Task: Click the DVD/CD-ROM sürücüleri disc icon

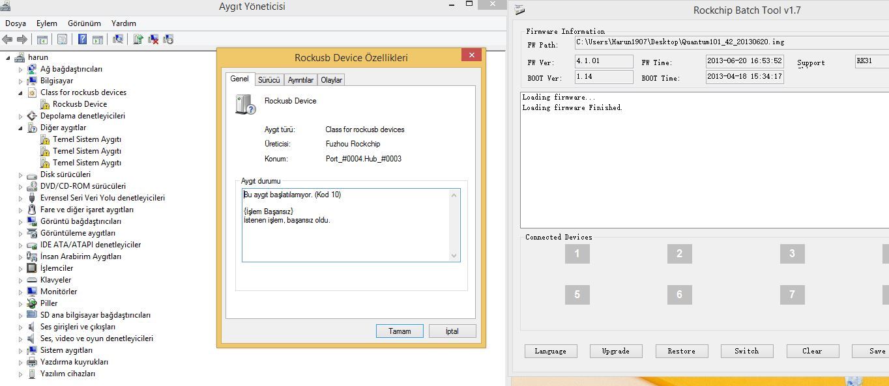Action: [x=32, y=186]
